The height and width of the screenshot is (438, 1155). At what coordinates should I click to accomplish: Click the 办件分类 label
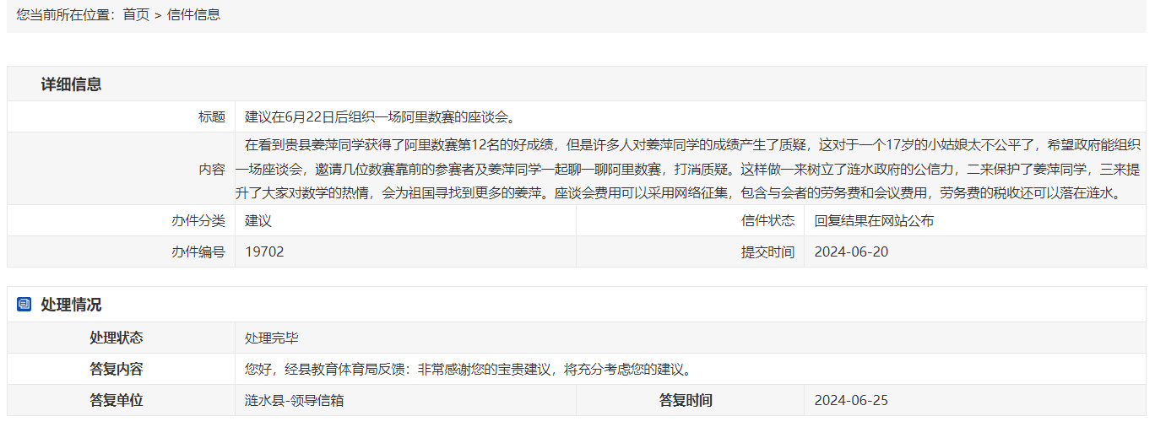(x=198, y=221)
